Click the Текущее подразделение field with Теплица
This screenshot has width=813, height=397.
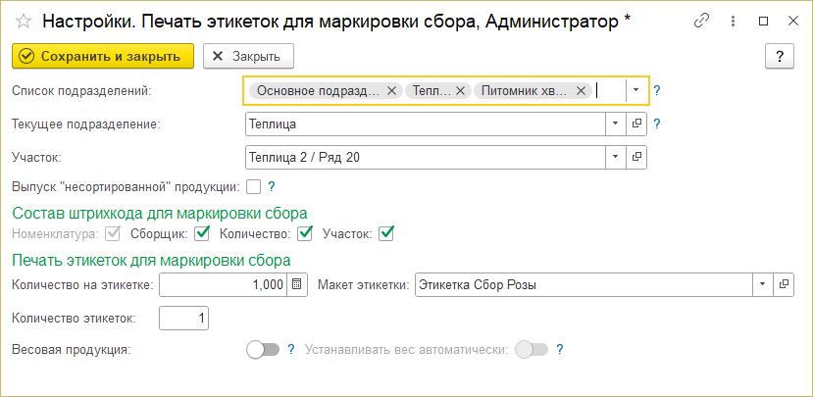[426, 124]
